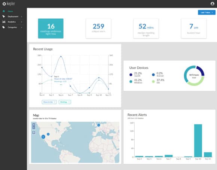217x170 pixels.
Task: Click the Android 0.2% legend dot
Action: pos(153,75)
